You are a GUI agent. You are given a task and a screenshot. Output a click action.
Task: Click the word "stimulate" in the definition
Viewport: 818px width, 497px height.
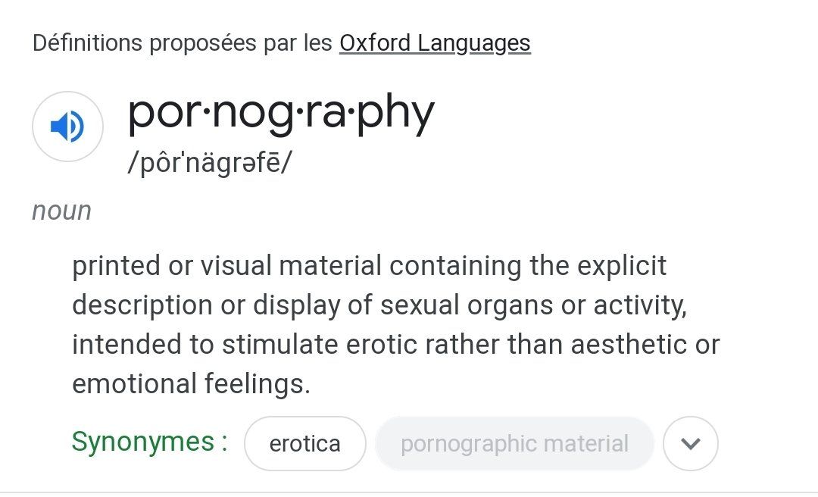pyautogui.click(x=279, y=345)
